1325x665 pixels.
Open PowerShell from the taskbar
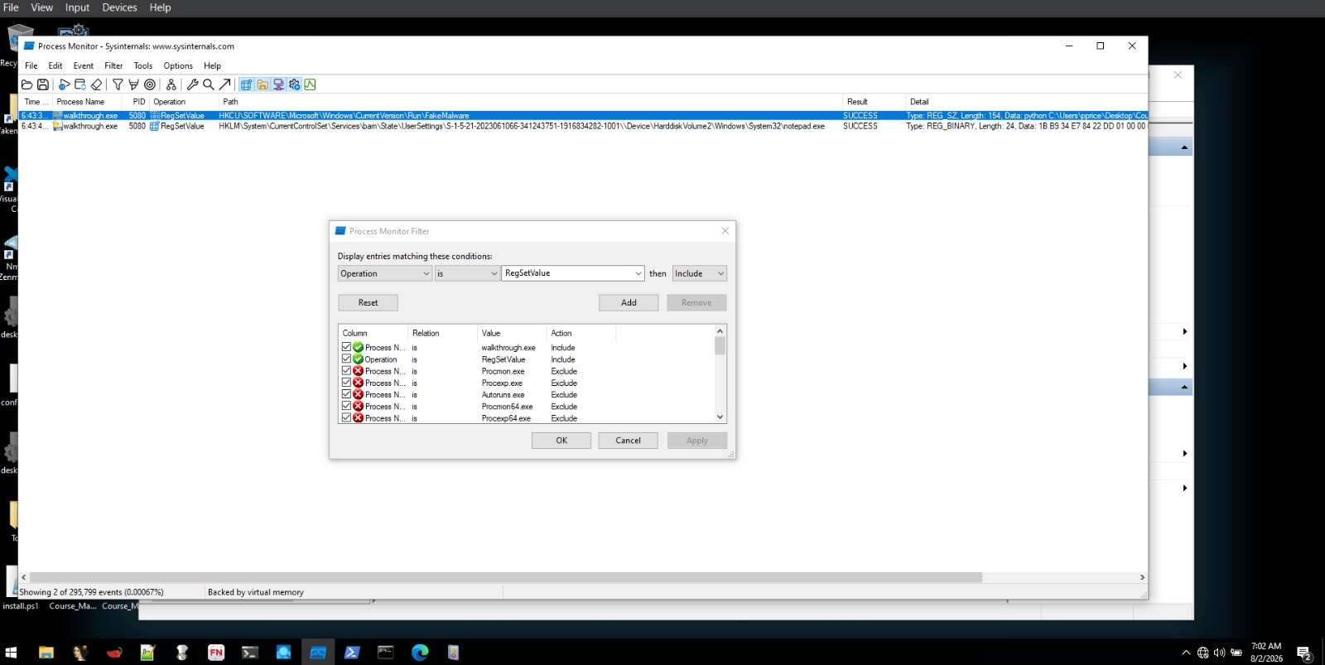[352, 653]
